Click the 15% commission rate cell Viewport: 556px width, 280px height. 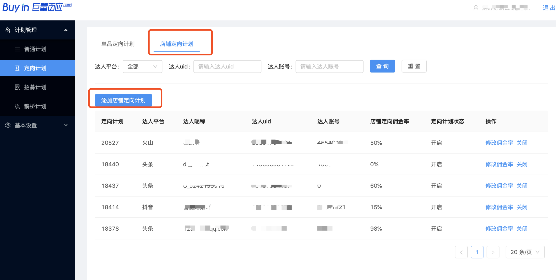click(x=376, y=207)
